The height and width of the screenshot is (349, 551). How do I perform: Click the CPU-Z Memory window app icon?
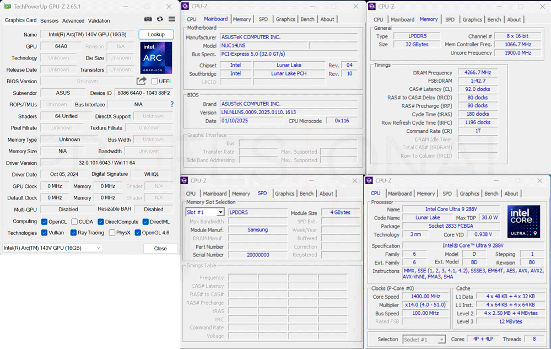click(x=371, y=6)
